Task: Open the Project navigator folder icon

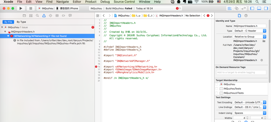Action: click(24, 16)
